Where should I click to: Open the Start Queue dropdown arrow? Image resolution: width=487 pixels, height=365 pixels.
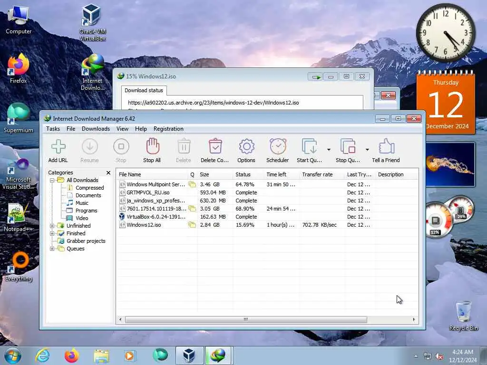329,150
